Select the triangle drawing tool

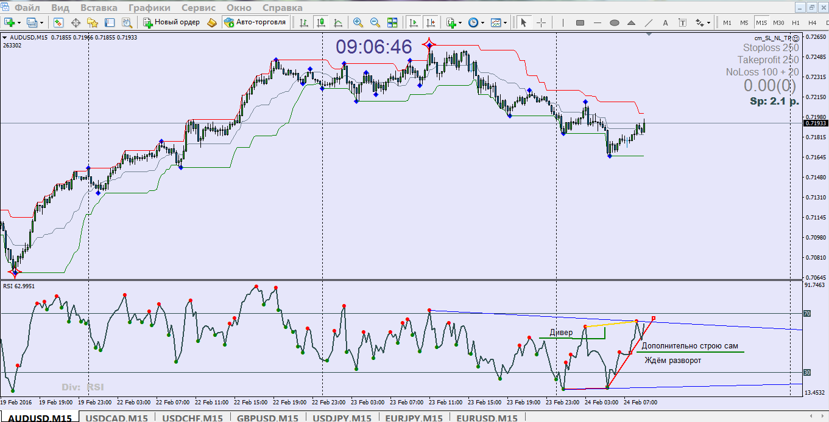632,22
